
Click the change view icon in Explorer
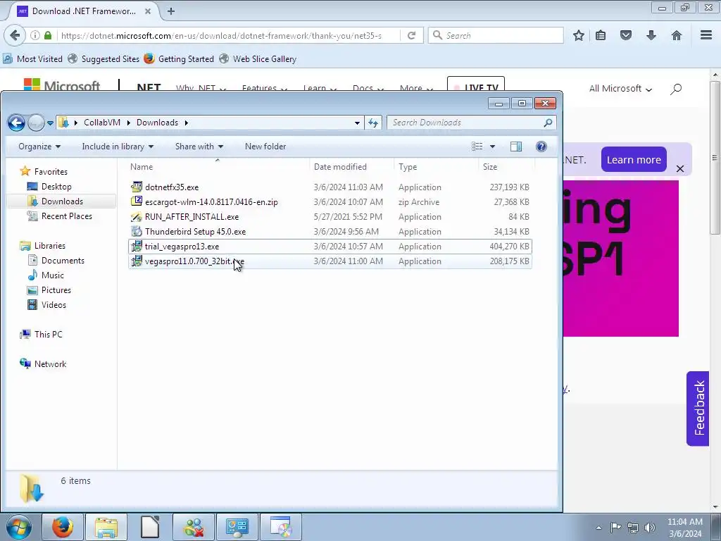pyautogui.click(x=477, y=147)
